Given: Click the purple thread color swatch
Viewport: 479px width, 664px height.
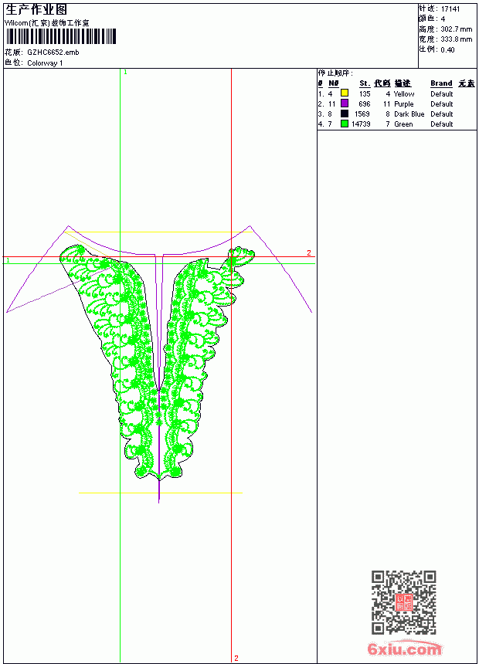Looking at the screenshot, I should coord(345,103).
